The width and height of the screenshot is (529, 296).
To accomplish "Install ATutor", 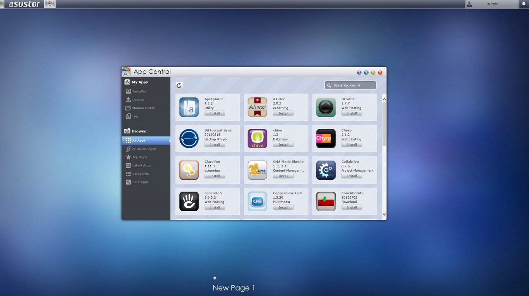I will (283, 113).
